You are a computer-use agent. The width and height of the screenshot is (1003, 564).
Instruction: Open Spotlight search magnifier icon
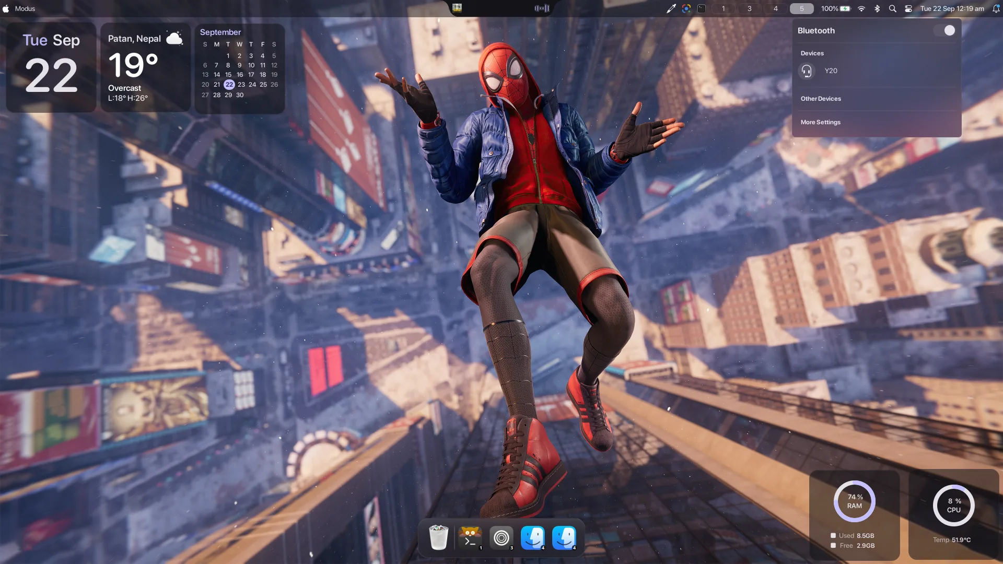pos(893,8)
